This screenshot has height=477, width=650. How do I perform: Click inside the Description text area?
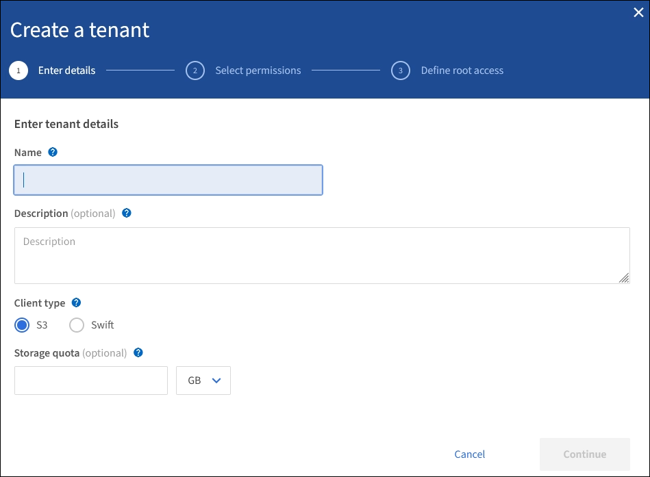[x=322, y=255]
